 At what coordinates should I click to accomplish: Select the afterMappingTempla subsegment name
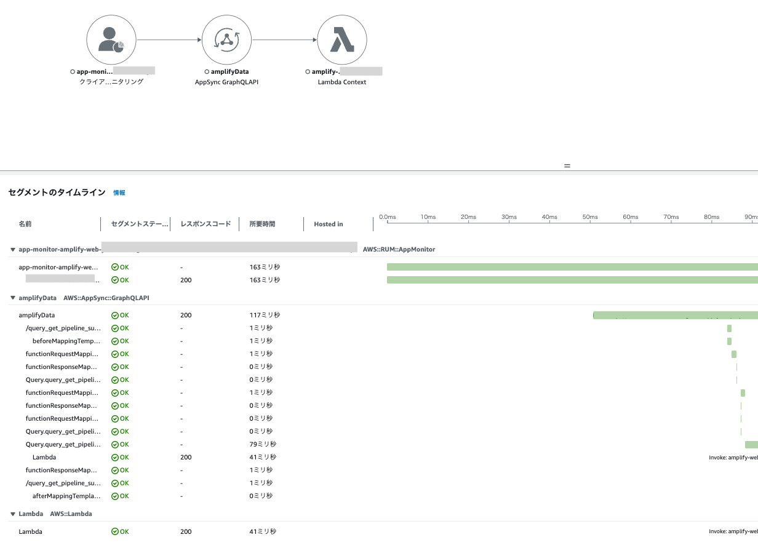pos(66,496)
